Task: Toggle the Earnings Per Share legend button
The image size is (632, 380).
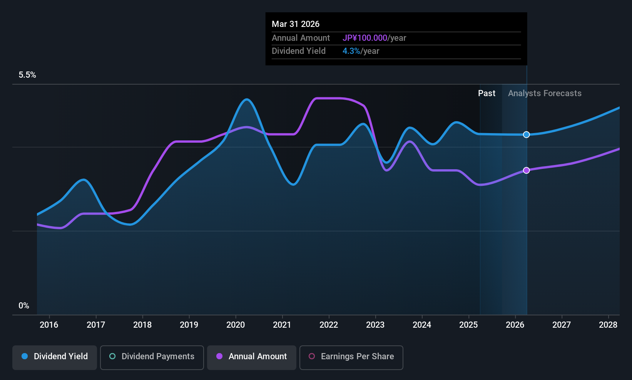Action: coord(351,358)
